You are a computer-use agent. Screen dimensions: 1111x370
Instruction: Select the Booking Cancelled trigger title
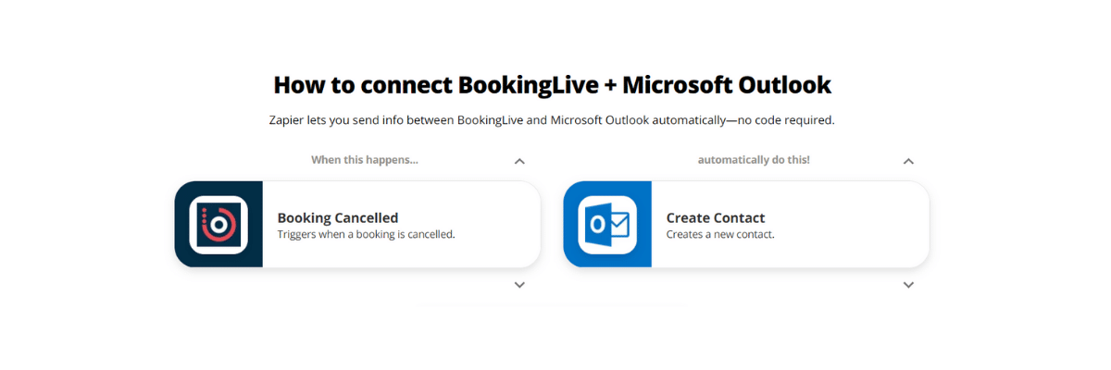(338, 218)
